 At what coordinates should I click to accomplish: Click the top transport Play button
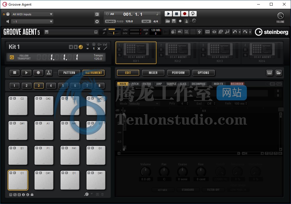tap(168, 14)
